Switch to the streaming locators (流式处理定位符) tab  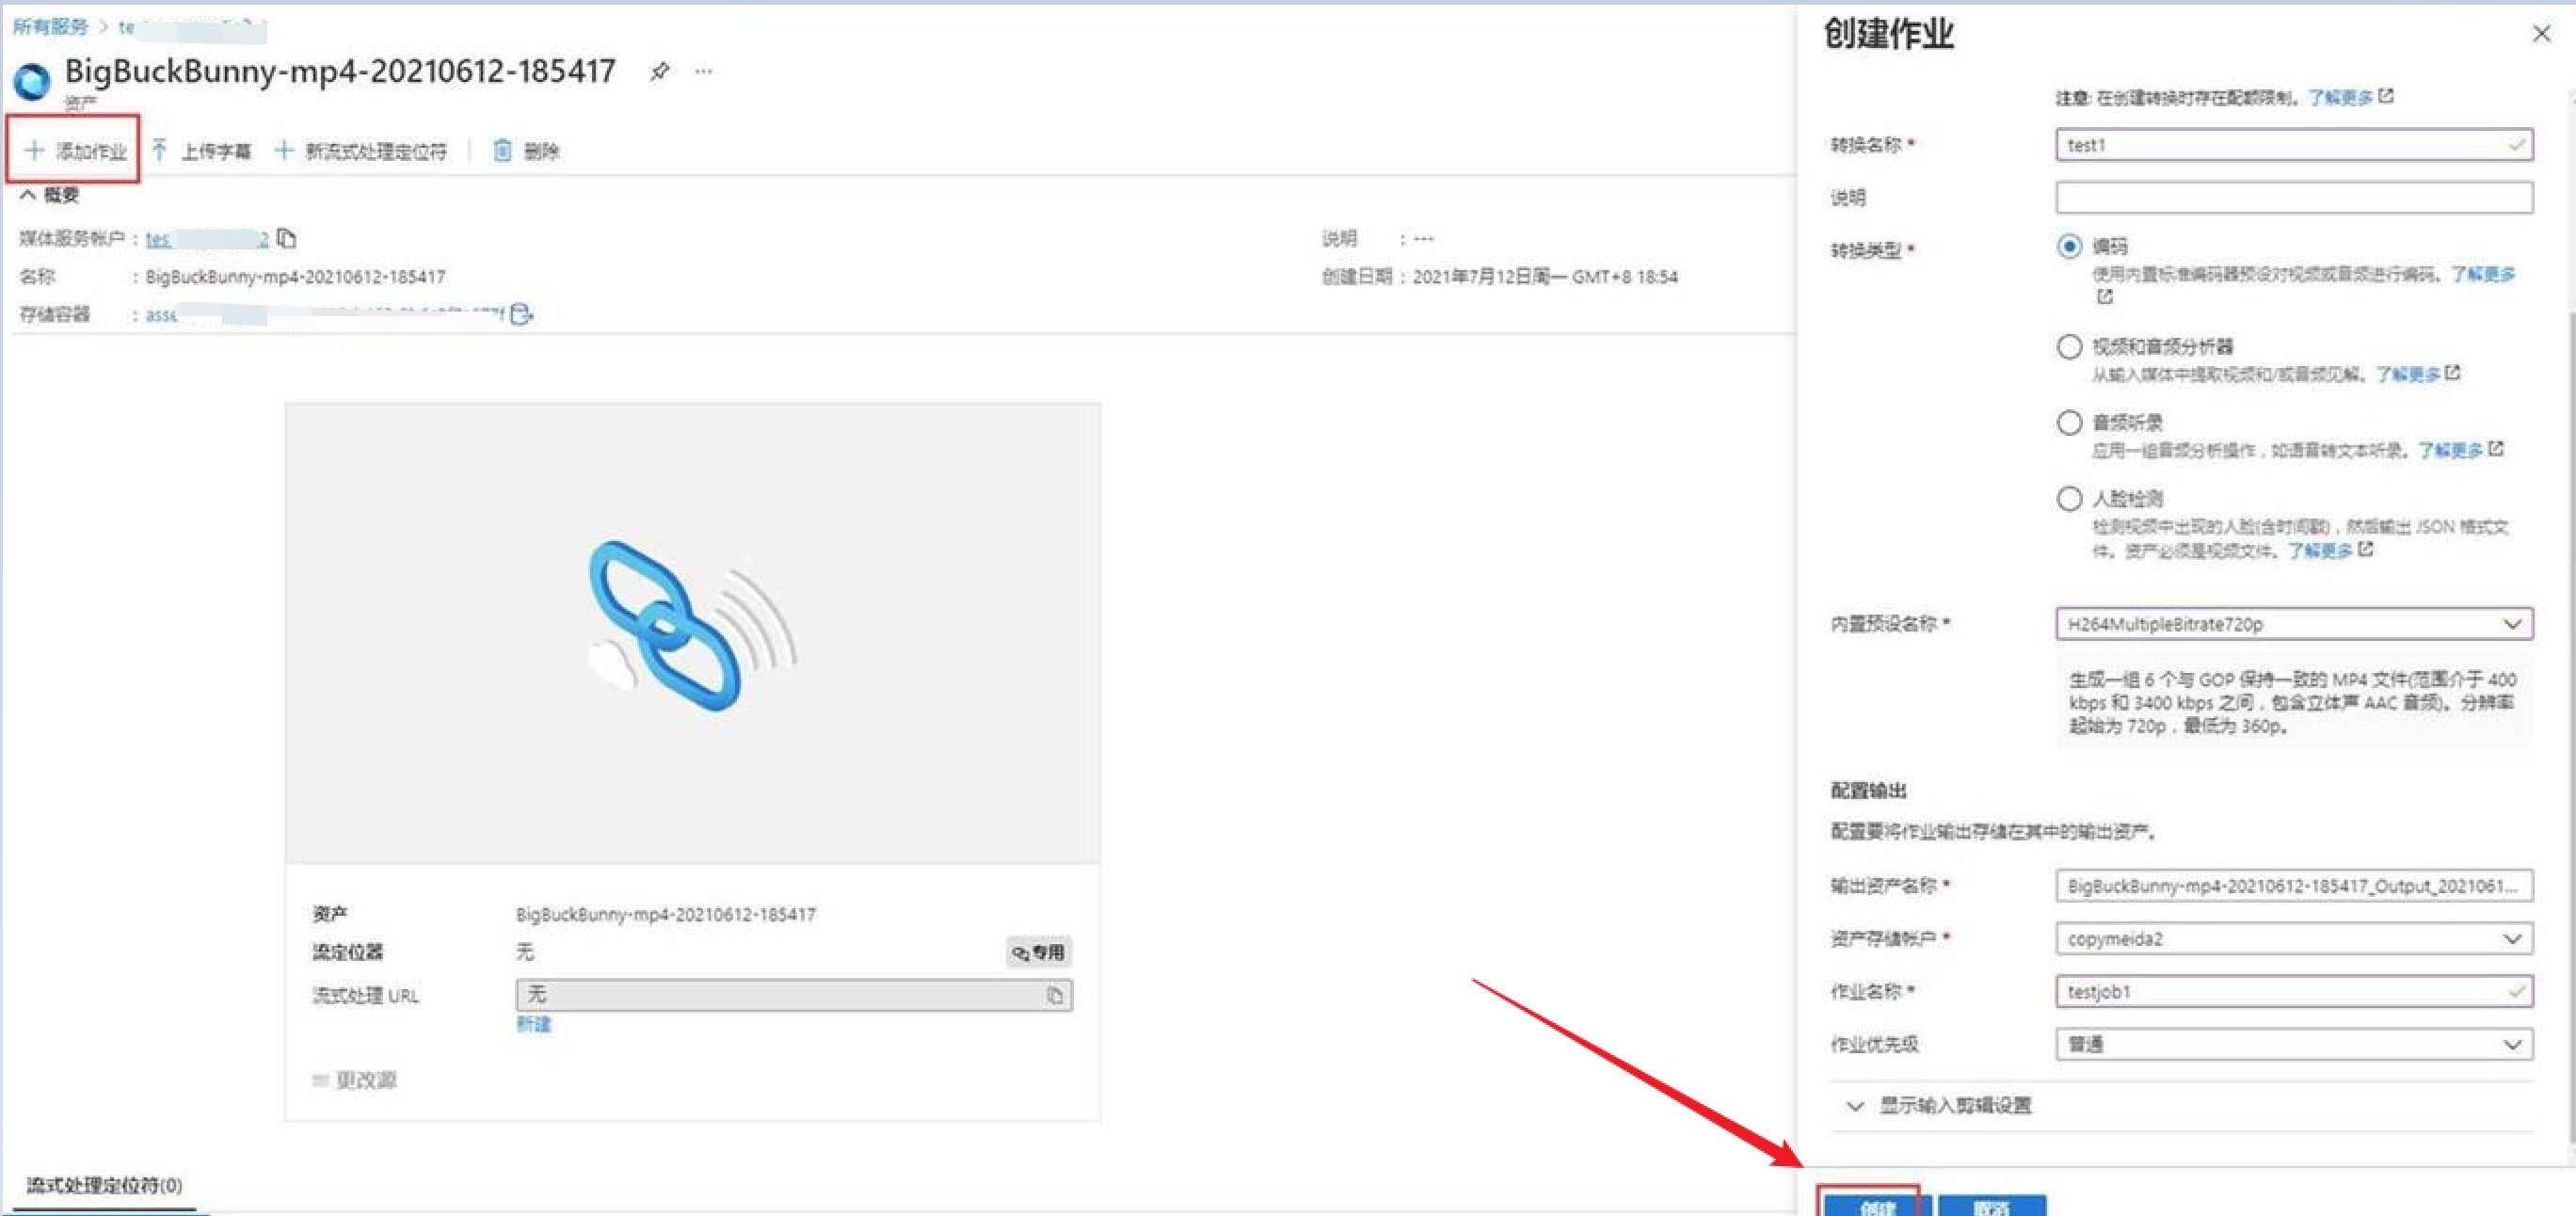pos(104,1185)
